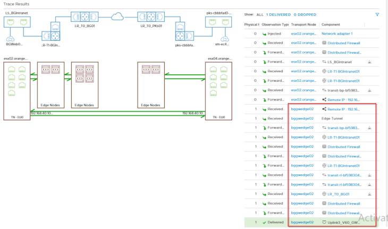The height and width of the screenshot is (229, 388).
Task: Click the pks-cbbbfad3 logical switch icon
Action: (217, 22)
